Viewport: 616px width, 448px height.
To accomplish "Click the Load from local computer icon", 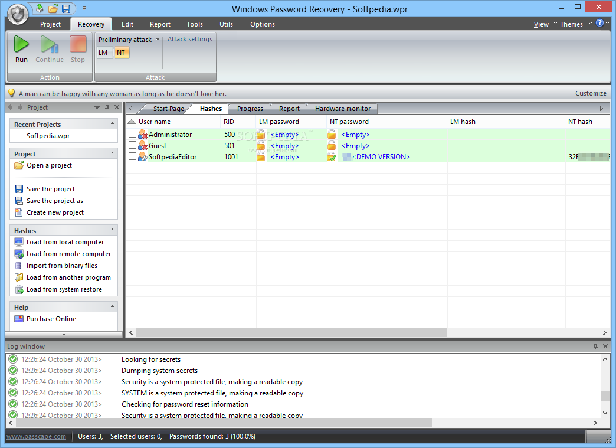I will (x=18, y=242).
